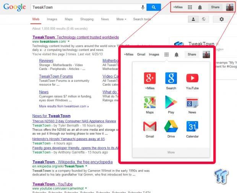Click +Miles link in top bar
This screenshot has height=193, width=237.
click(x=178, y=7)
